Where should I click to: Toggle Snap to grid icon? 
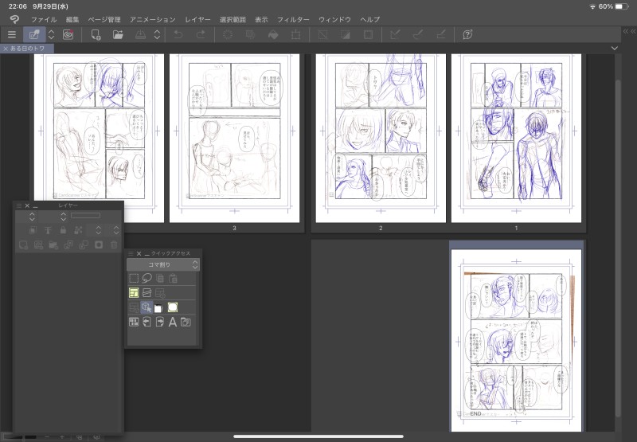pos(441,34)
